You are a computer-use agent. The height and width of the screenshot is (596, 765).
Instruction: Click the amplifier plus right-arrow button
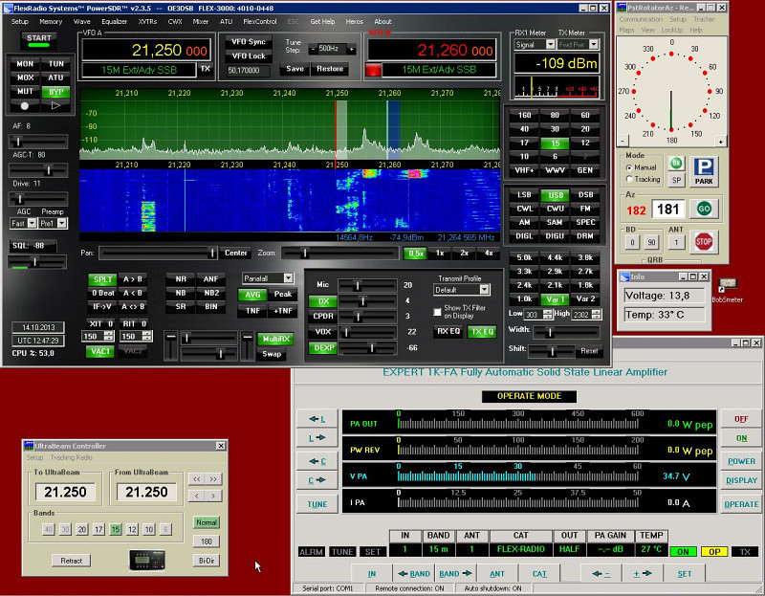pos(643,574)
